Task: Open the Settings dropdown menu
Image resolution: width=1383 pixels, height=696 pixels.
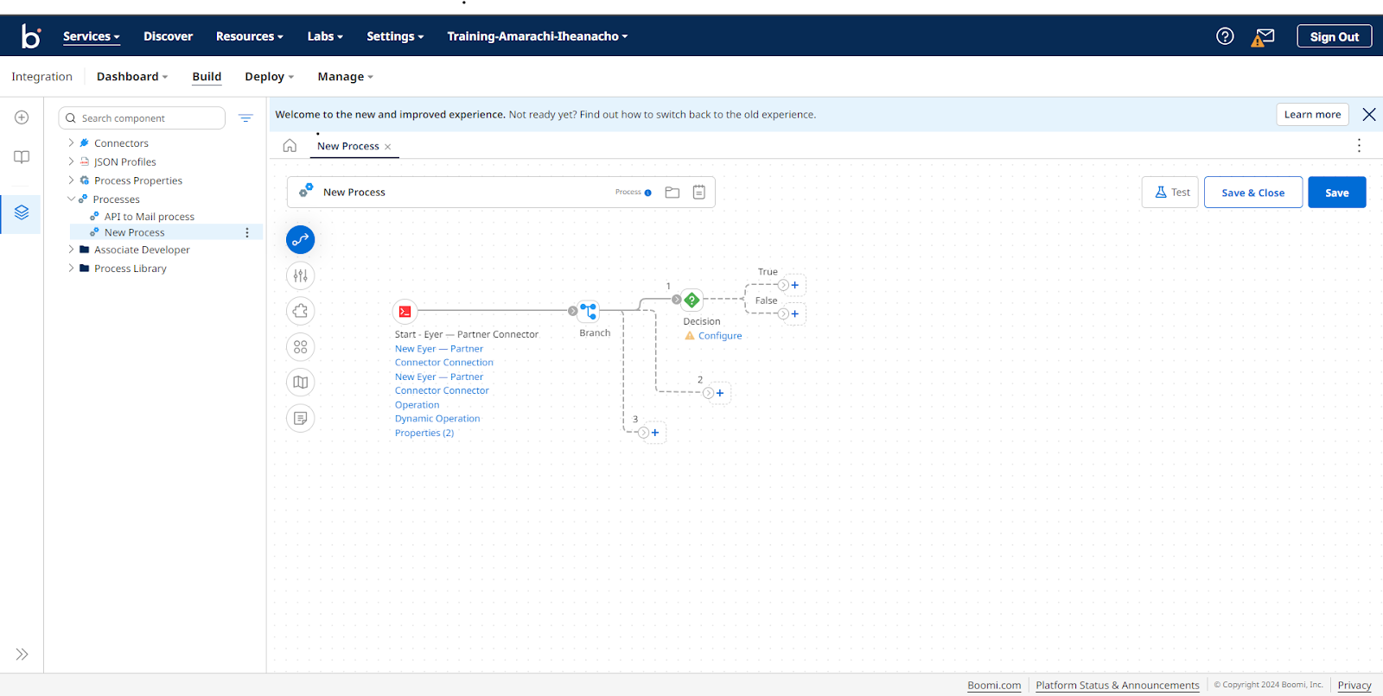Action: click(x=395, y=36)
